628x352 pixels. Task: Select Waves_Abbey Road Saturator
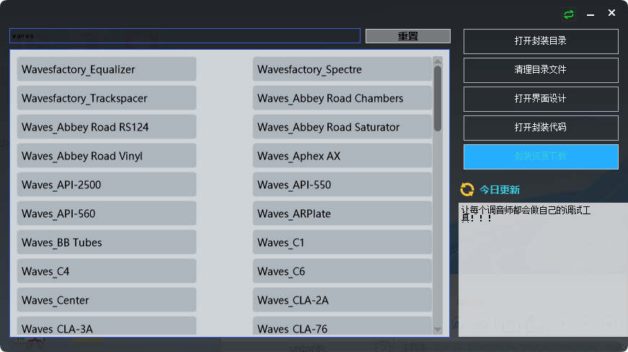(342, 127)
